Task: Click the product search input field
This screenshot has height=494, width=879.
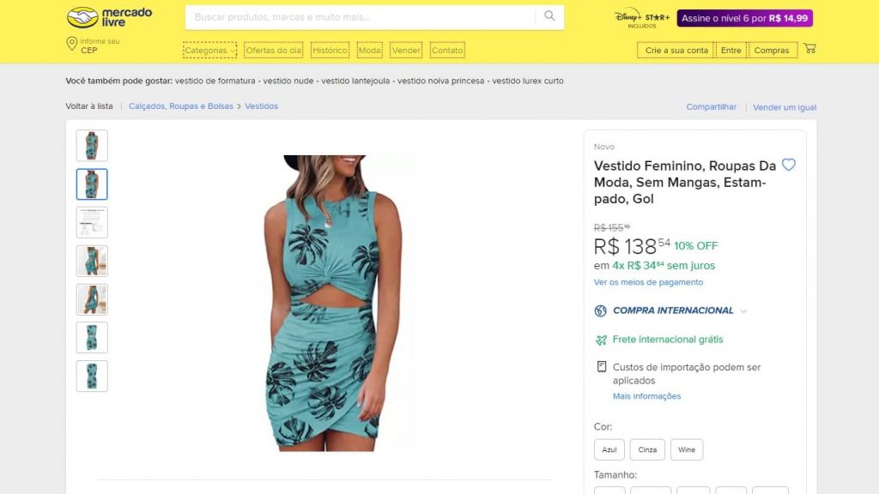Action: coord(361,17)
